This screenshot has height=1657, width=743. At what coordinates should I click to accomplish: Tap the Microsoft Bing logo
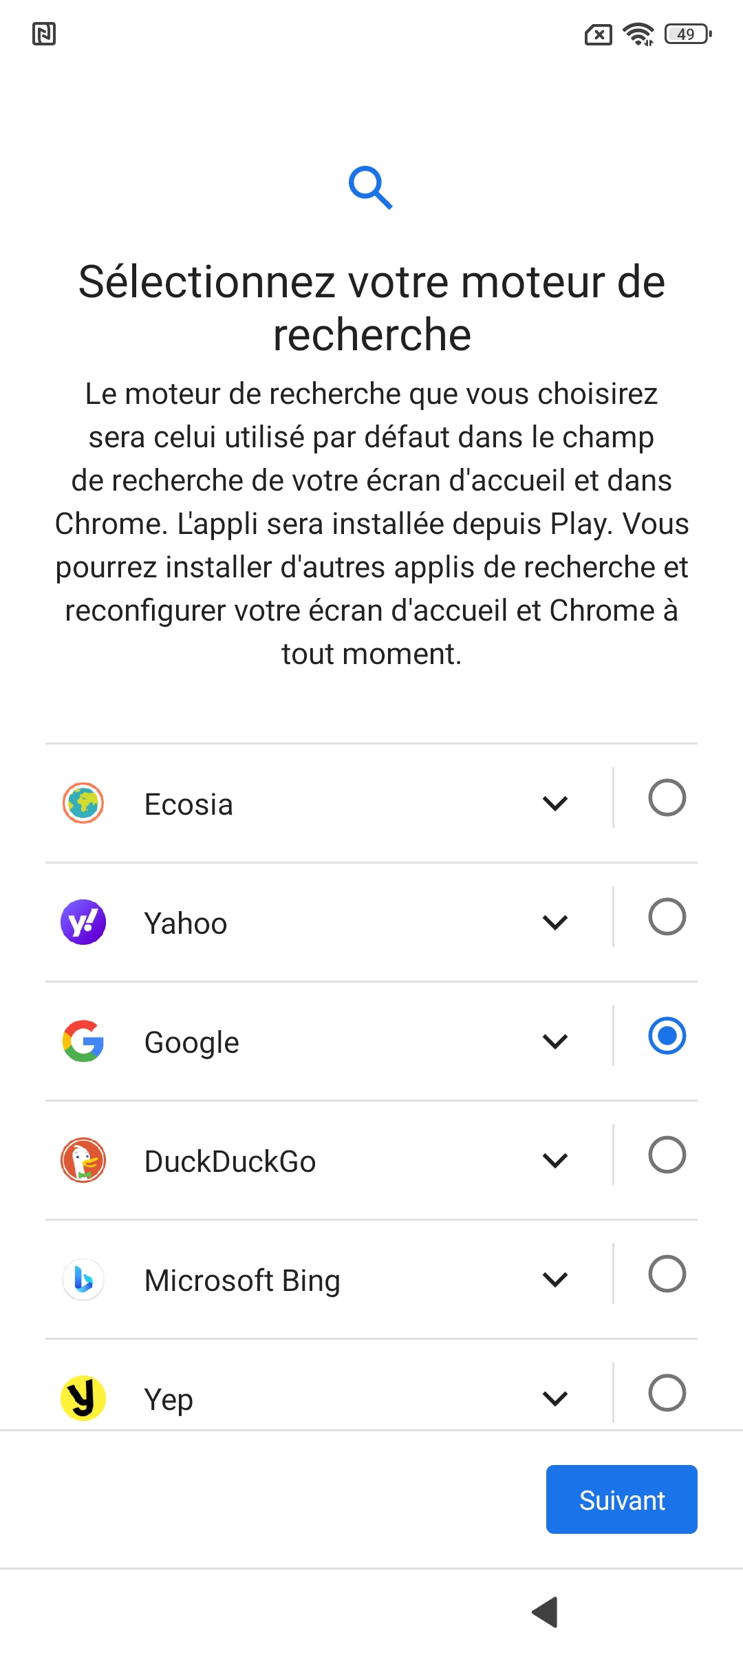tap(83, 1279)
